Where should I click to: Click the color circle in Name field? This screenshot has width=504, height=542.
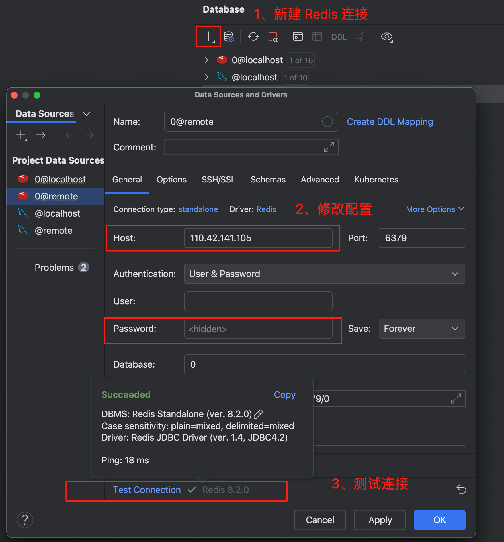[327, 122]
